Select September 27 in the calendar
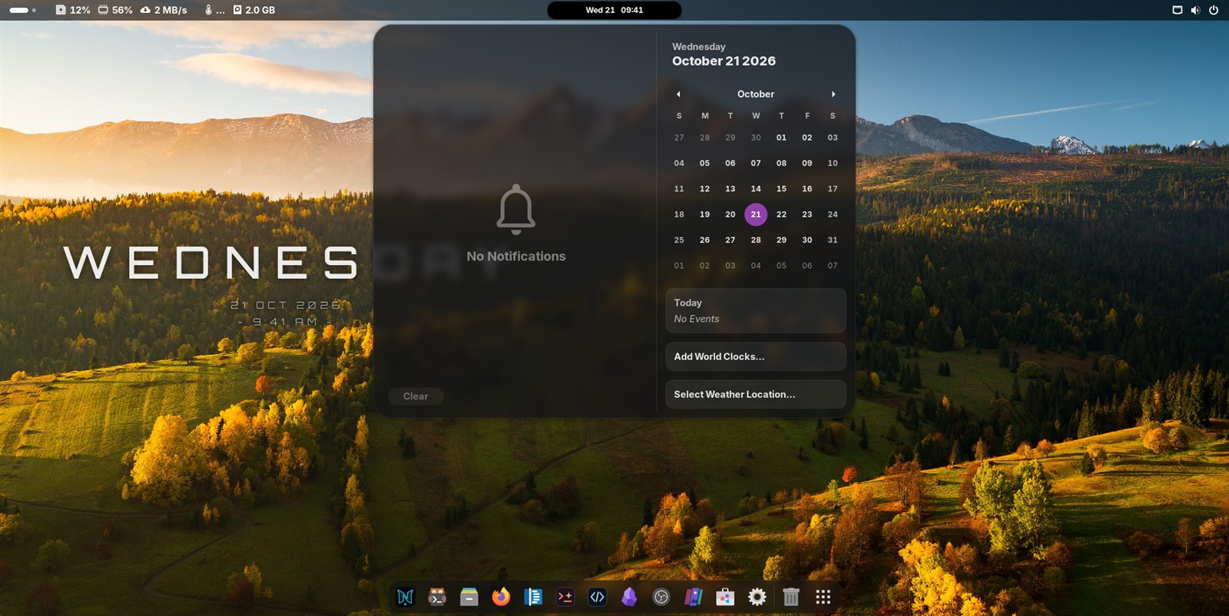 tap(679, 137)
